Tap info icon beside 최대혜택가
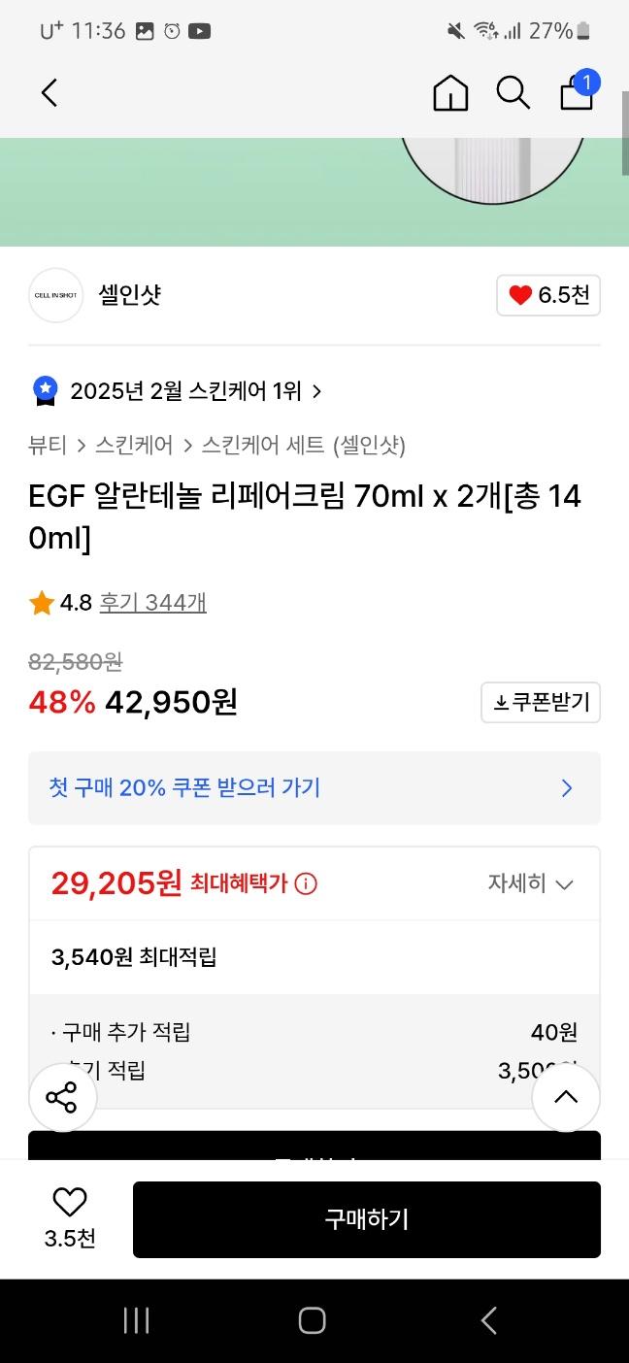 click(306, 883)
